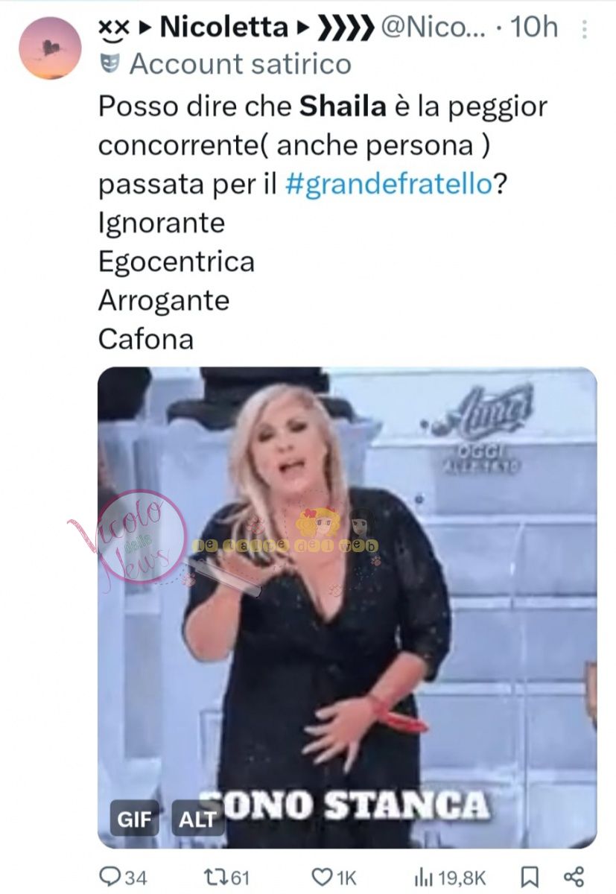Show the ALT description badge

[197, 820]
